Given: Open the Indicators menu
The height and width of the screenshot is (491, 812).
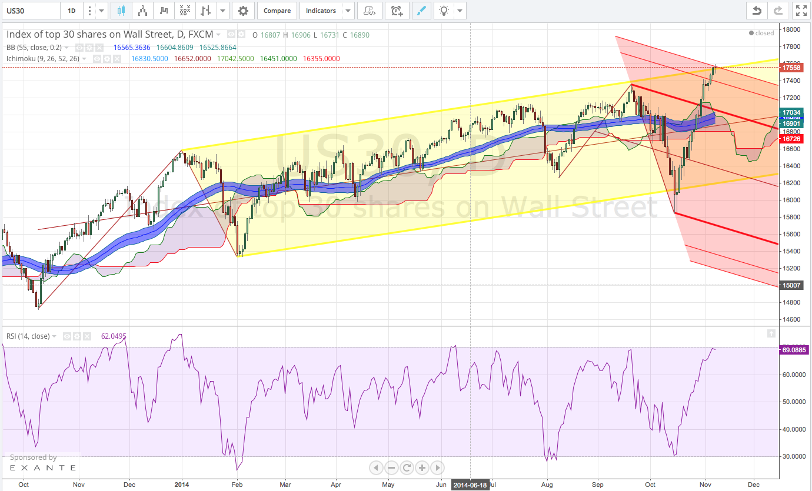Looking at the screenshot, I should pyautogui.click(x=321, y=11).
